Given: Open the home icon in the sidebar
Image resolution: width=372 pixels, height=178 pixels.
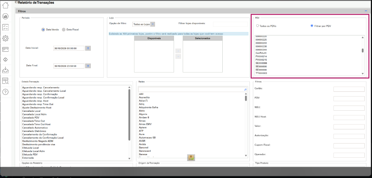Looking at the screenshot, I should click(5, 5).
